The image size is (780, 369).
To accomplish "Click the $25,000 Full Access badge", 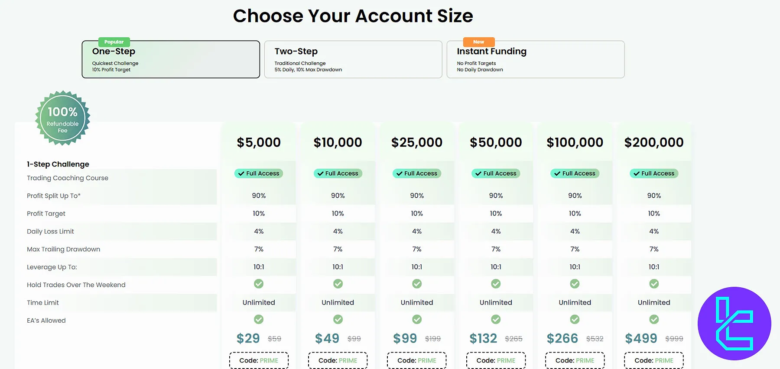I will click(417, 173).
